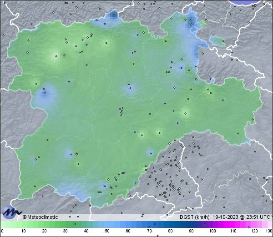Click the 120 label on the gust scale
This screenshot has width=273, height=237.
pos(254,231)
